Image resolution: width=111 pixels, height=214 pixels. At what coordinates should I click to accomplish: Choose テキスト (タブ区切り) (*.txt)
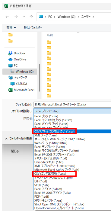(x=51, y=158)
